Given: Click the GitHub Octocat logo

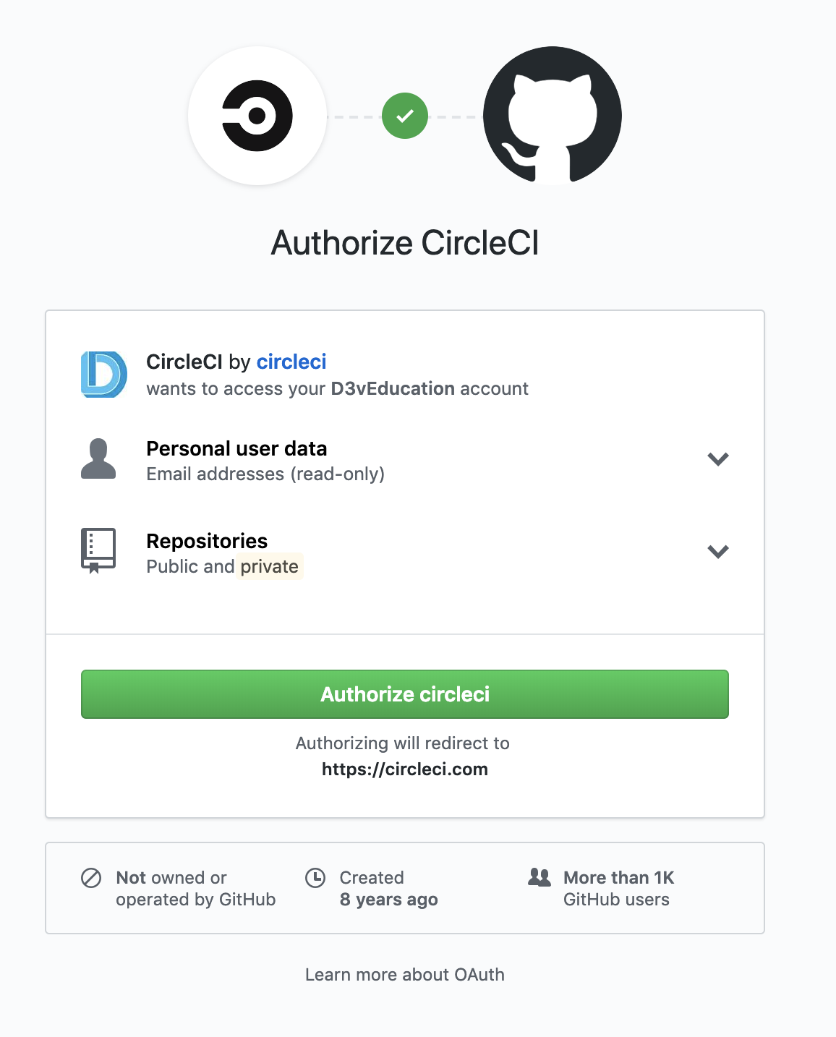Looking at the screenshot, I should tap(553, 116).
